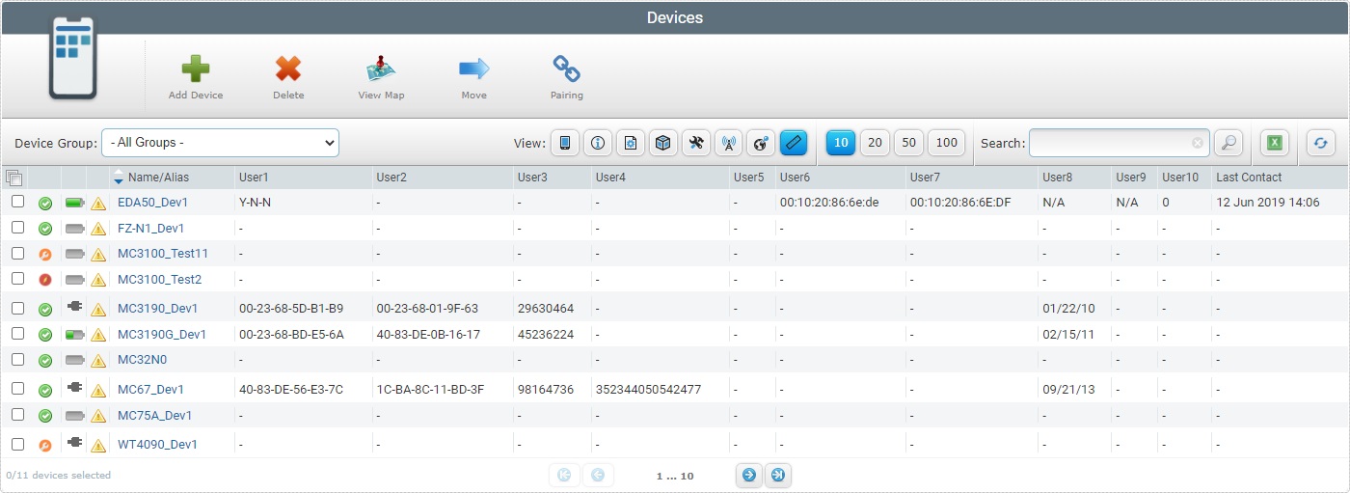Clear the search field with X

tap(1198, 143)
